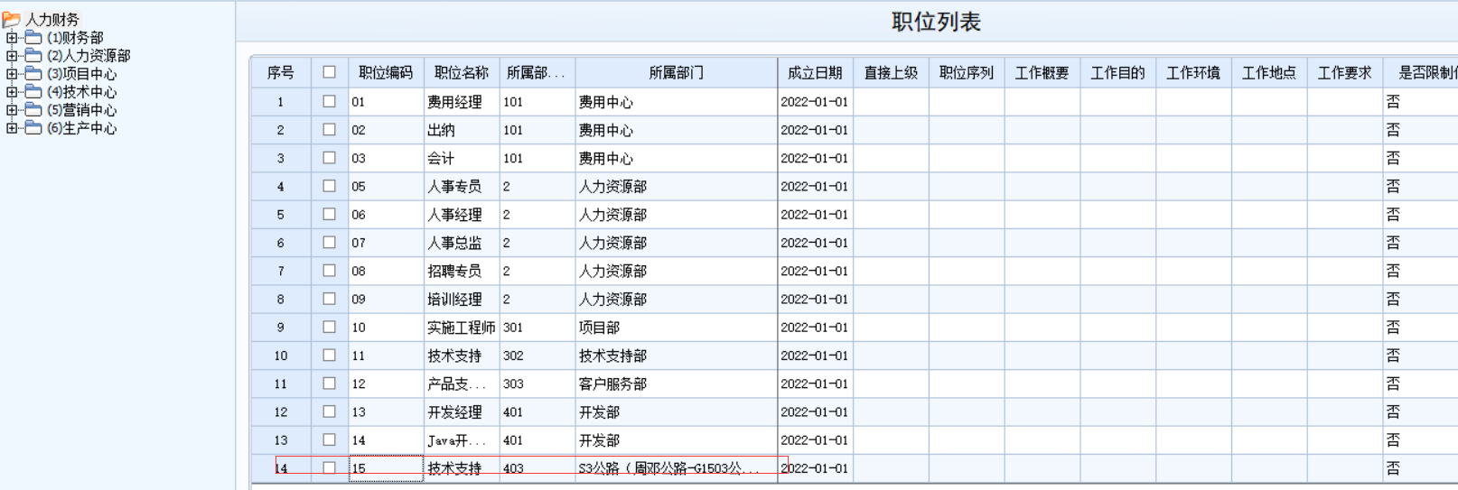This screenshot has height=490, width=1458.
Task: Check the checkbox for row 费用经理
Action: pos(329,102)
